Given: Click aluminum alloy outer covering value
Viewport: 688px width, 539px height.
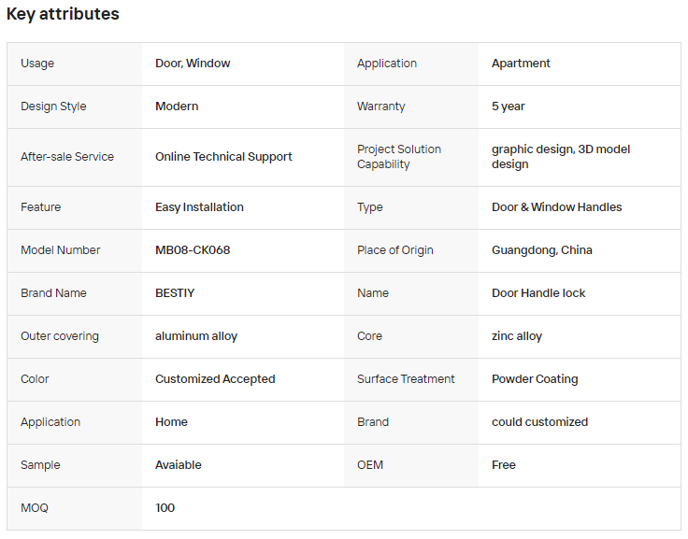Looking at the screenshot, I should tap(196, 336).
